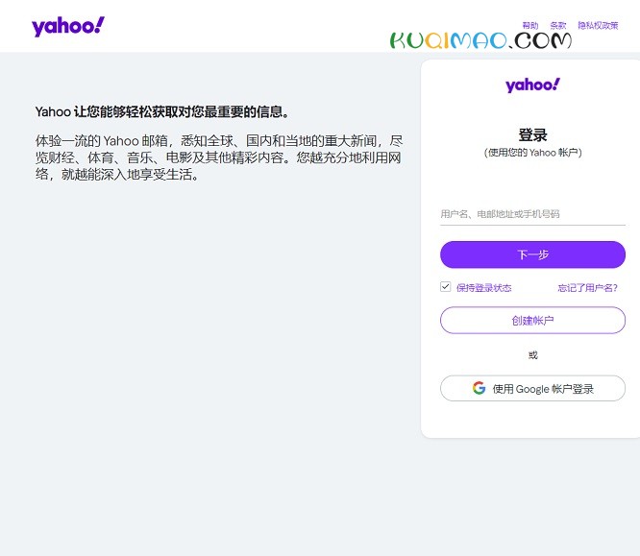Click the 下一步 button
This screenshot has width=640, height=556.
(x=532, y=254)
